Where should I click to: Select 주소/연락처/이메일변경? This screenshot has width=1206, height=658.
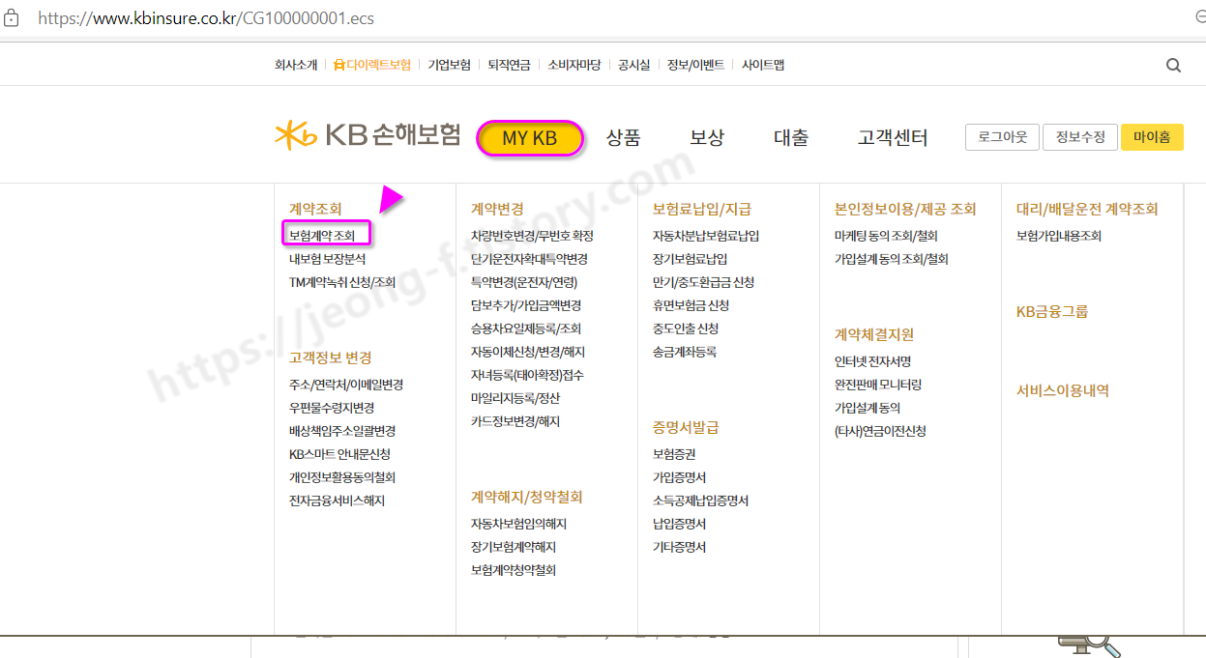(x=346, y=385)
